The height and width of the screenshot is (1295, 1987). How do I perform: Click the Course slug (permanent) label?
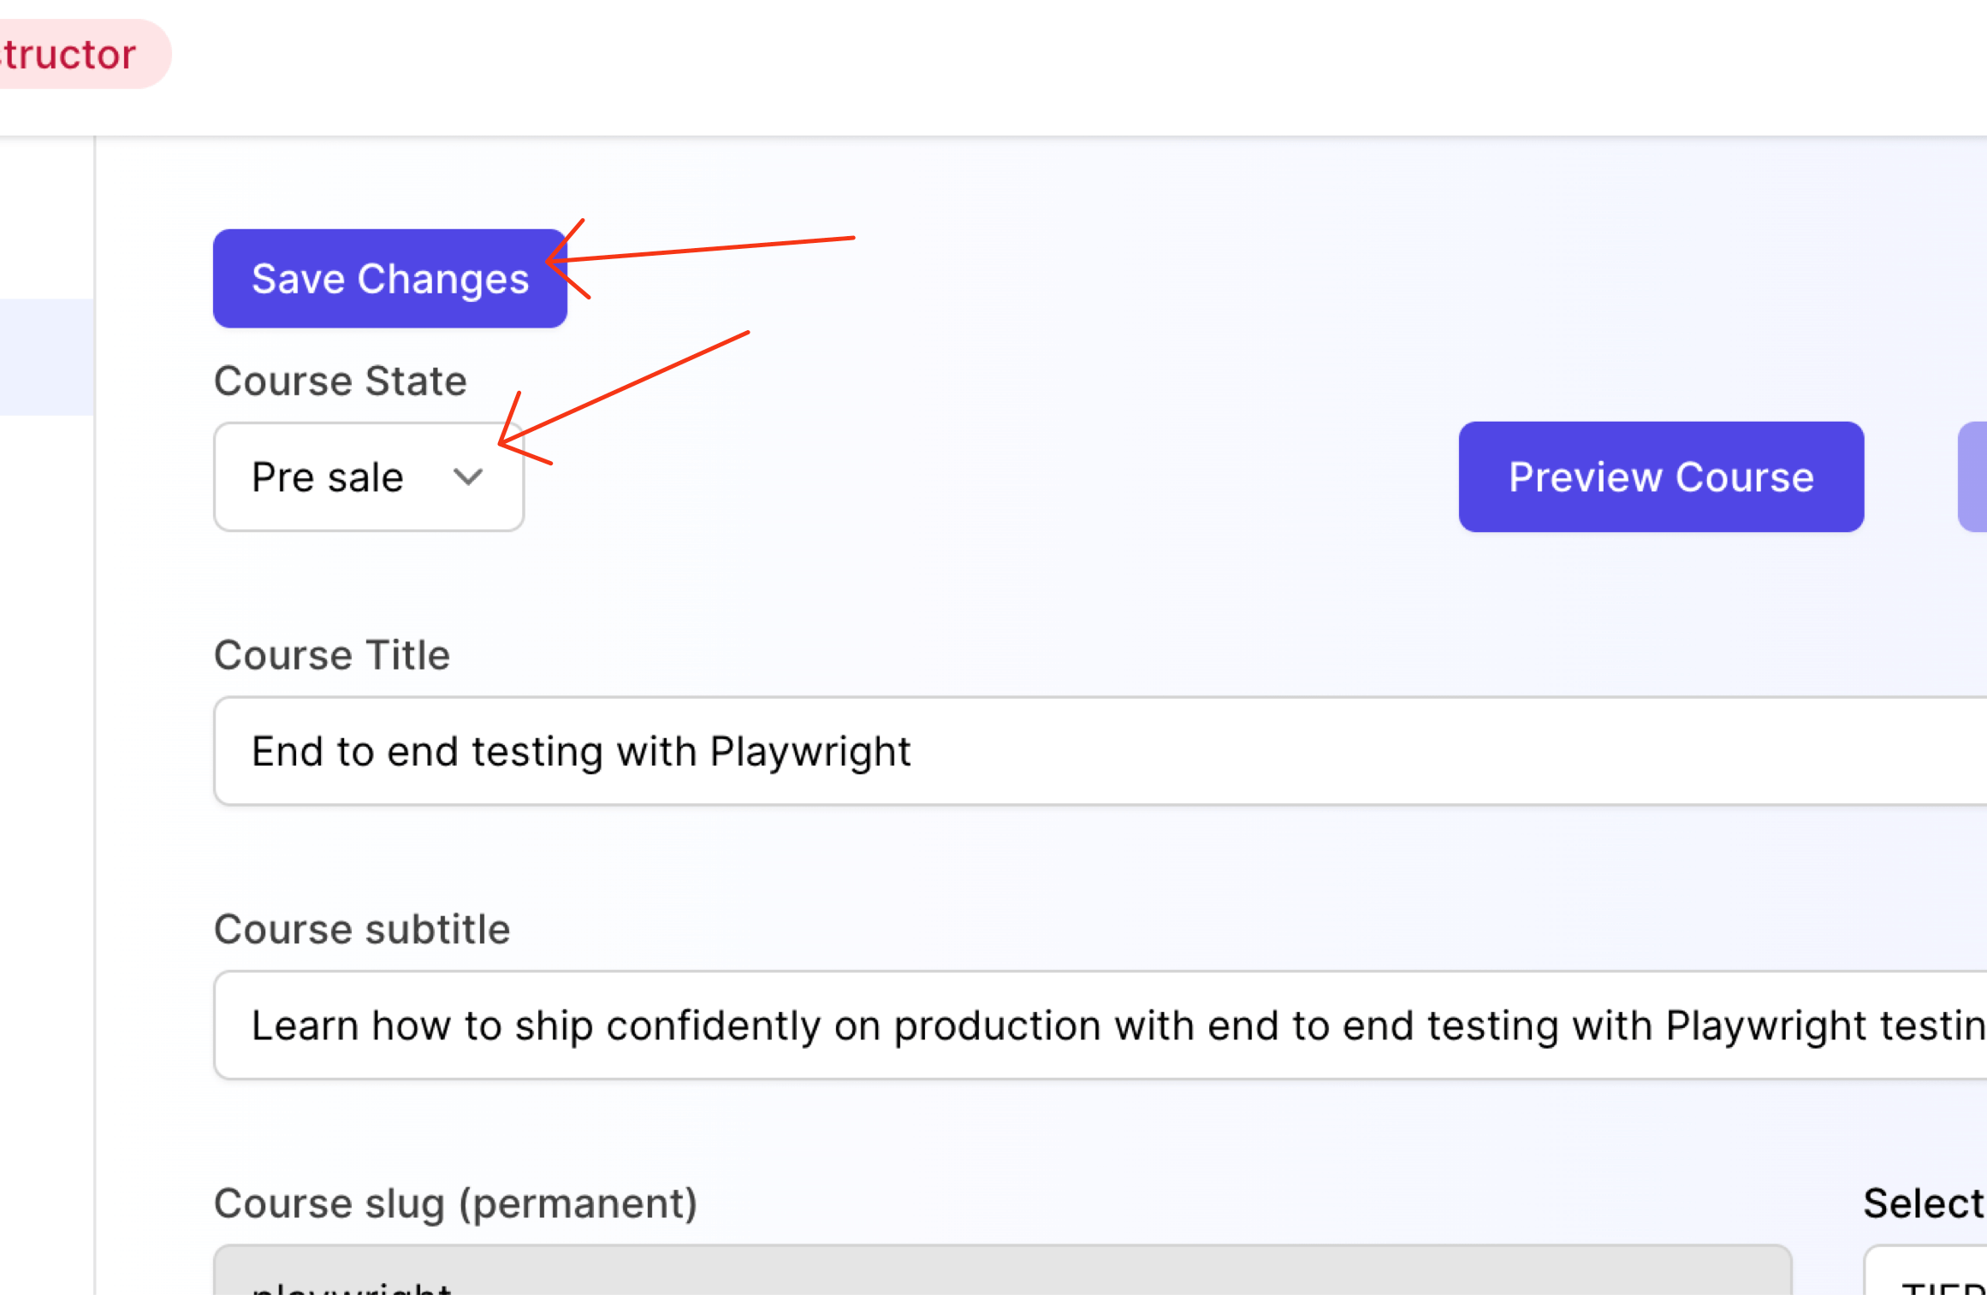(455, 1203)
